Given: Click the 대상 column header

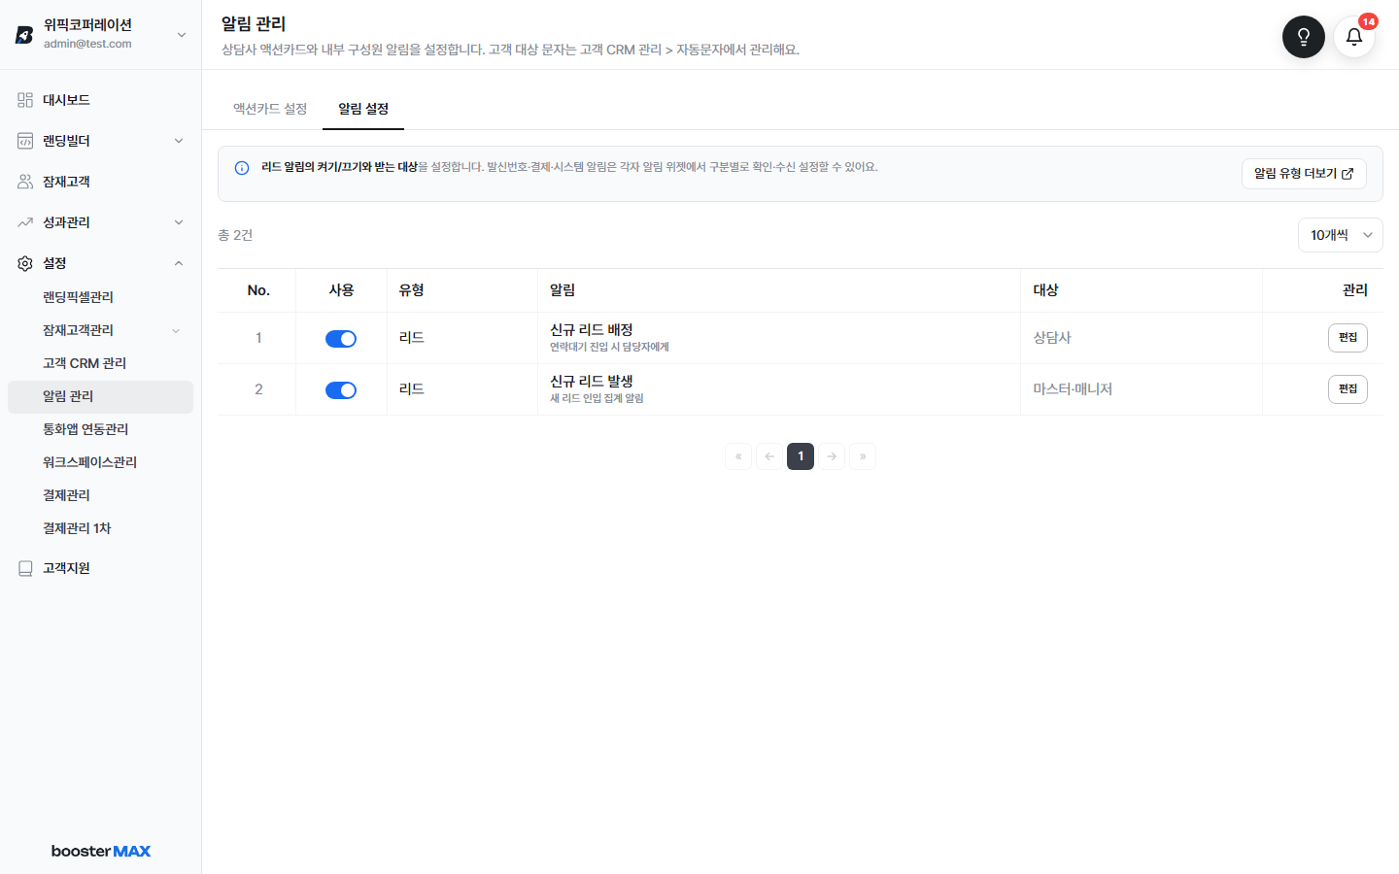Looking at the screenshot, I should (1045, 290).
